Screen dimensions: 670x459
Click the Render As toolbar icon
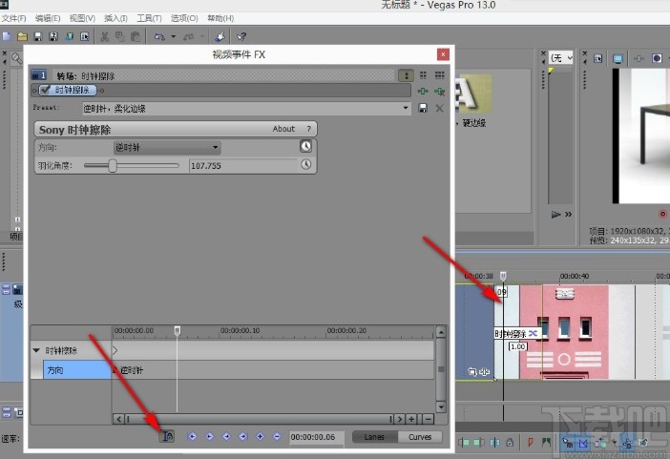pos(70,37)
